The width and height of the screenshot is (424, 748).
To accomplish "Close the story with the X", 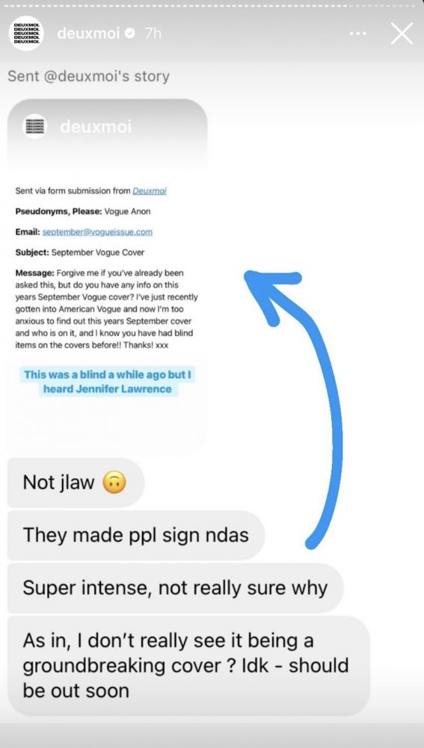I will coord(402,34).
